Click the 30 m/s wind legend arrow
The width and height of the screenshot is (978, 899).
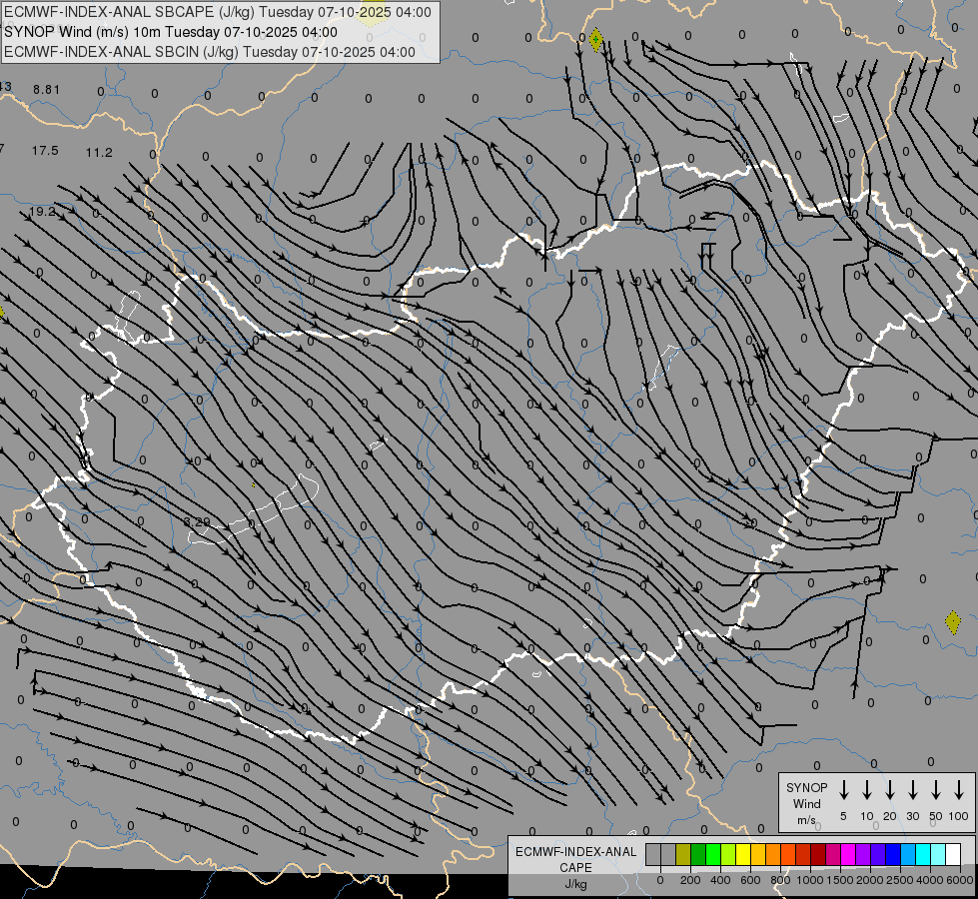pyautogui.click(x=913, y=790)
